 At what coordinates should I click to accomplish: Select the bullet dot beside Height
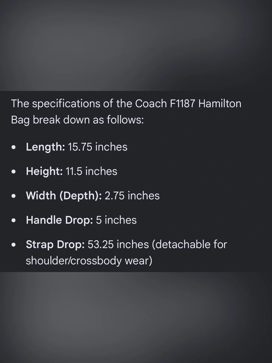click(x=14, y=172)
